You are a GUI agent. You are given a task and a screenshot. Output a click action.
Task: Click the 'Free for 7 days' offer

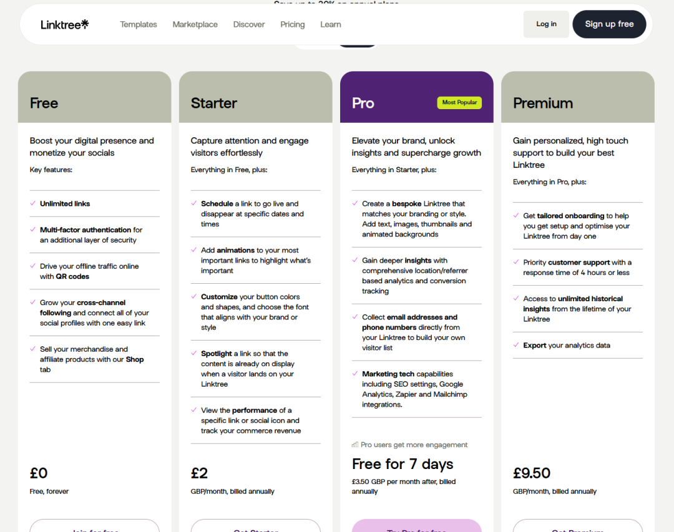pyautogui.click(x=403, y=464)
